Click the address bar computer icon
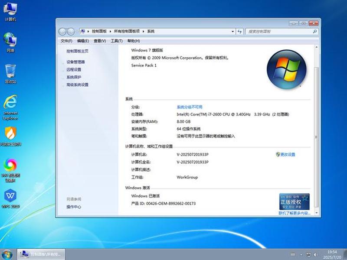 coord(83,31)
